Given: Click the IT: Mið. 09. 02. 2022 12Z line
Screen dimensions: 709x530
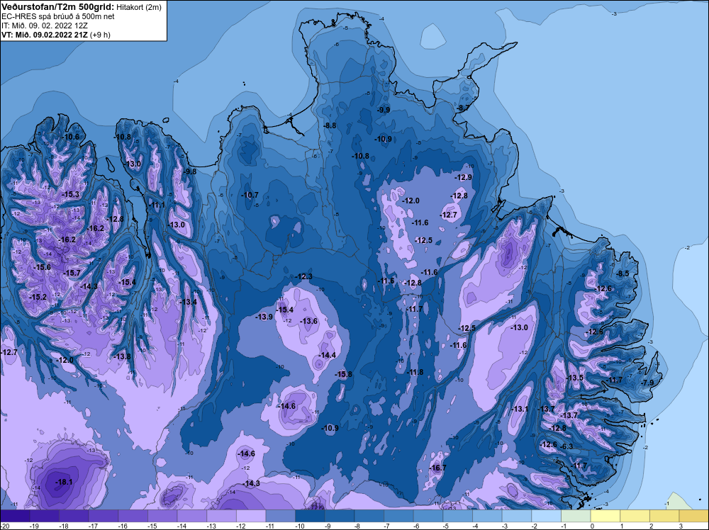Looking at the screenshot, I should [44, 26].
